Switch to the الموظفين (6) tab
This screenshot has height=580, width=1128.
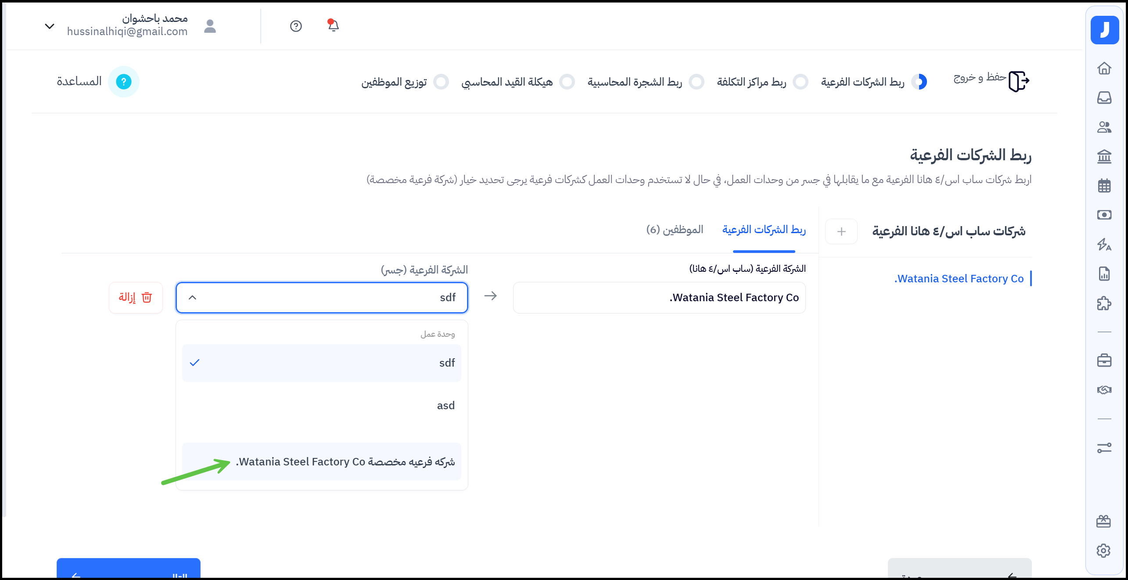(674, 230)
